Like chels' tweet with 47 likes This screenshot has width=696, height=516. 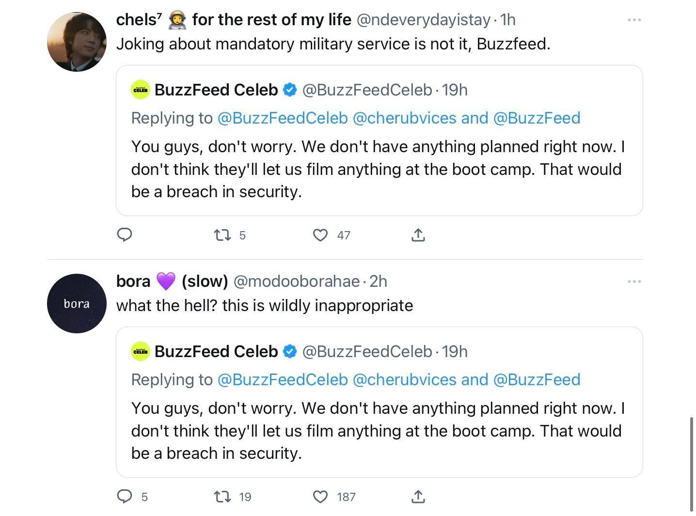(320, 235)
